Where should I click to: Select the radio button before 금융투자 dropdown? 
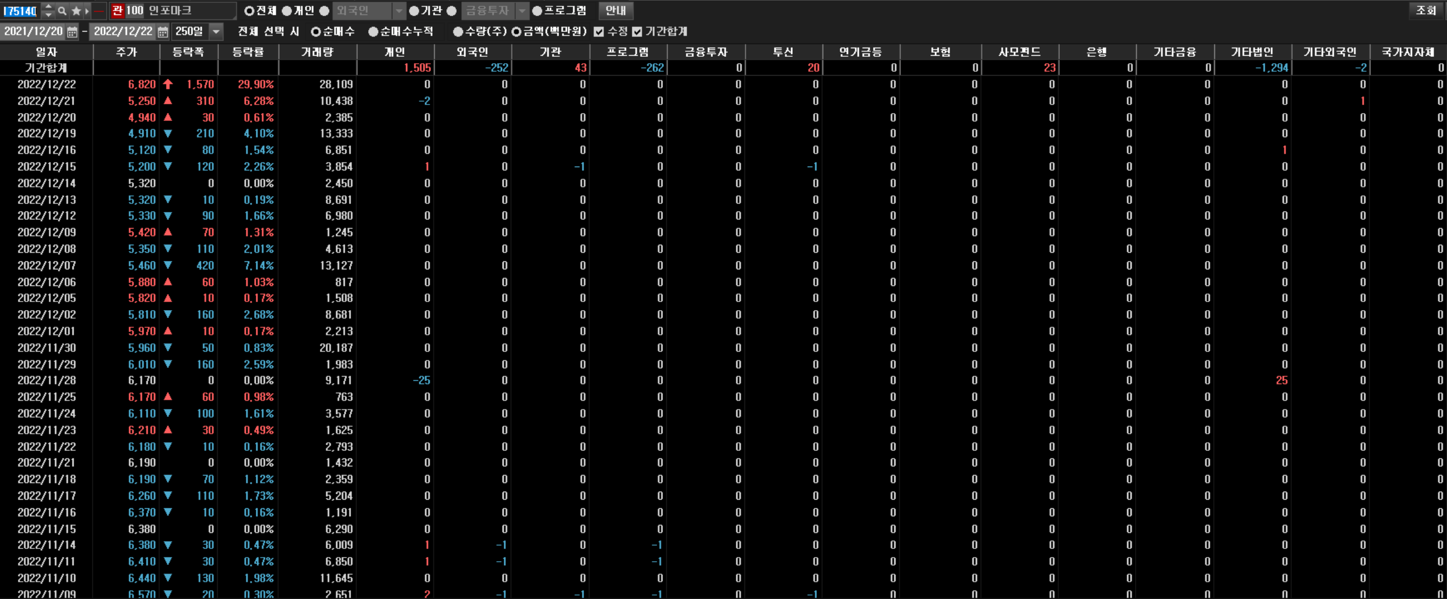point(452,10)
